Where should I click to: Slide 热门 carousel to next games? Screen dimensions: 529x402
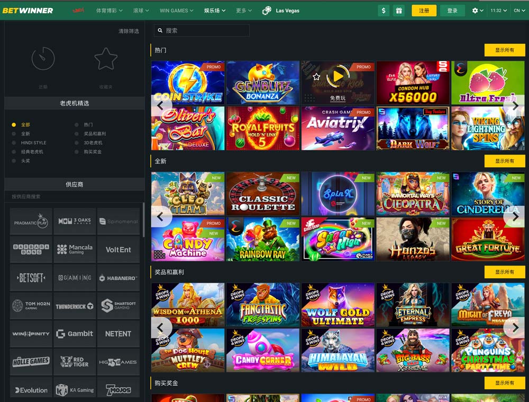[x=515, y=105]
